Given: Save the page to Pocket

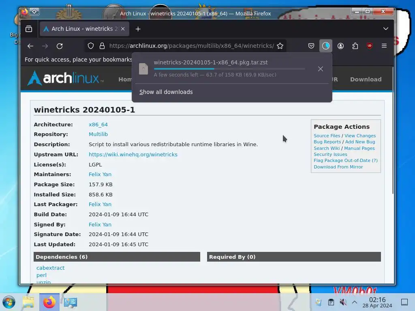Looking at the screenshot, I should [x=311, y=46].
